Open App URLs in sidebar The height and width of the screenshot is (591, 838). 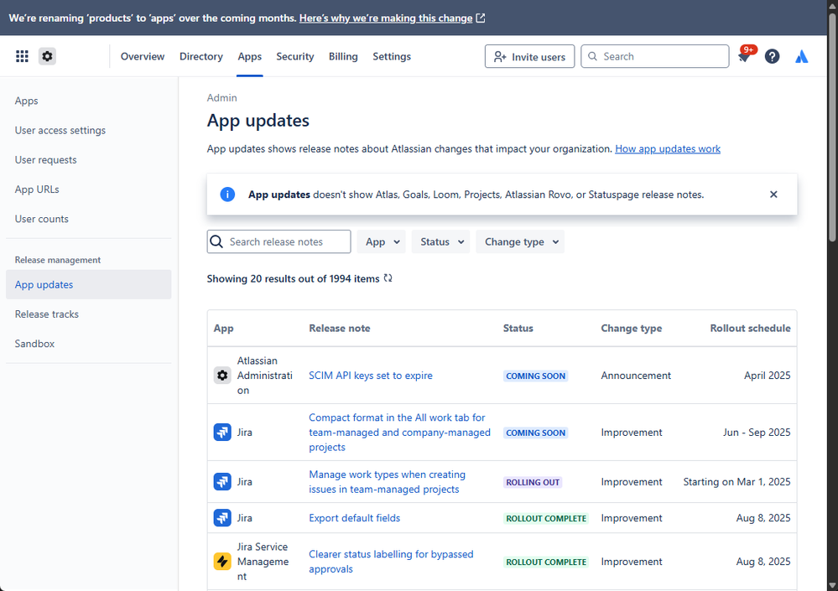tap(37, 189)
